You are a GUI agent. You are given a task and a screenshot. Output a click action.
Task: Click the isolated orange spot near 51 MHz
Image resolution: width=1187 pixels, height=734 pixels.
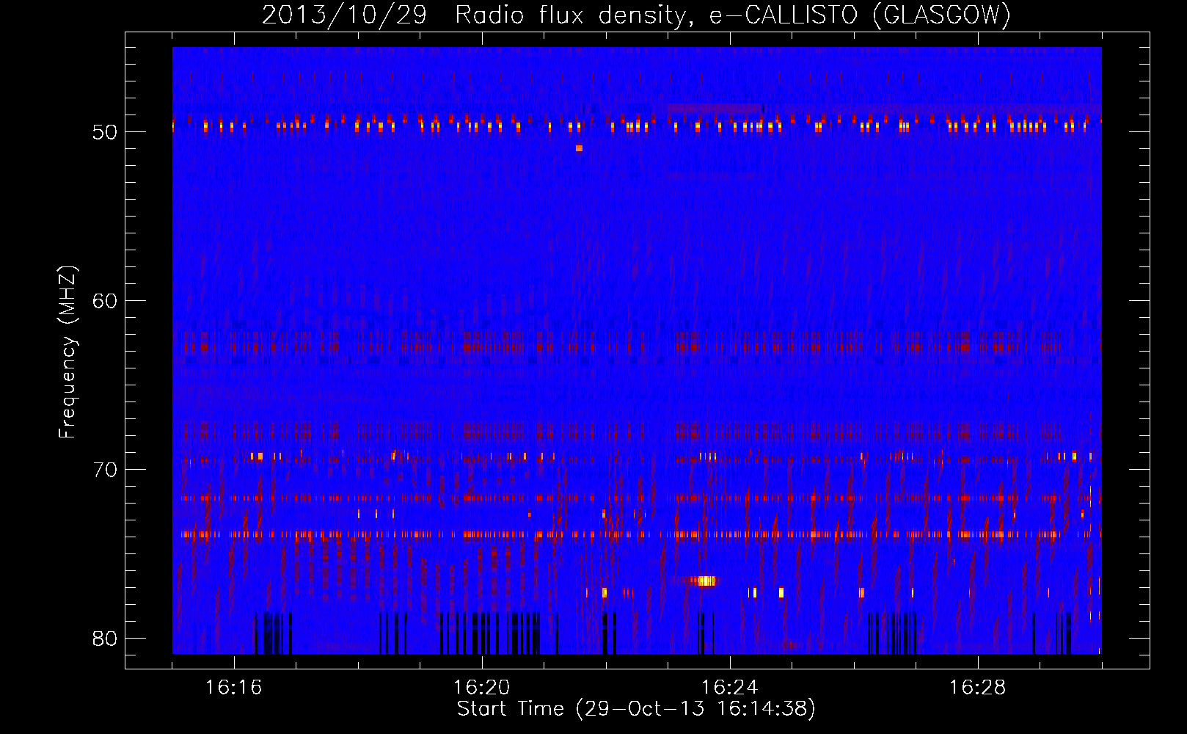pos(579,148)
